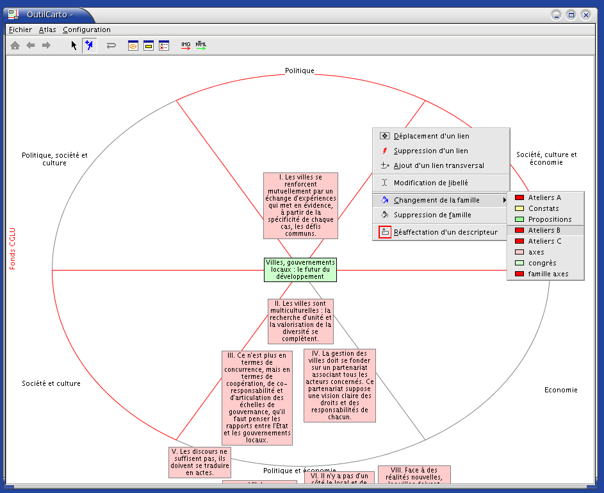Screen dimensions: 604x493
Task: Click the window icon with orange oval
Action: (x=133, y=46)
